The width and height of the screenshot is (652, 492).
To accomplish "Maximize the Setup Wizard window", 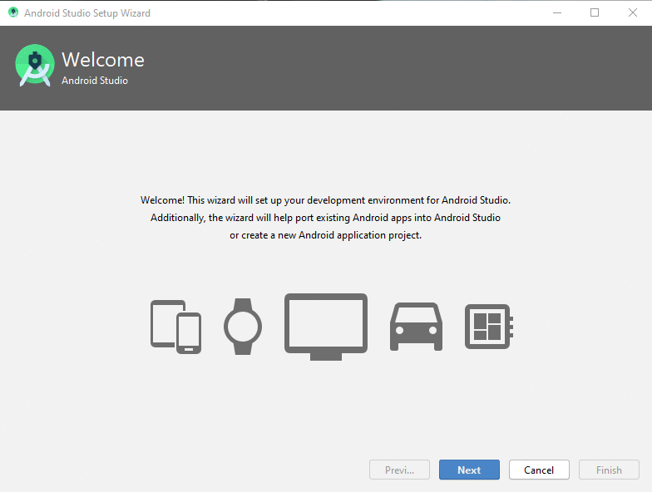I will point(595,13).
